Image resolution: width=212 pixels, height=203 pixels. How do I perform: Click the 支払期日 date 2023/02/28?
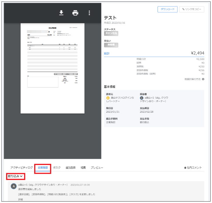146,112
